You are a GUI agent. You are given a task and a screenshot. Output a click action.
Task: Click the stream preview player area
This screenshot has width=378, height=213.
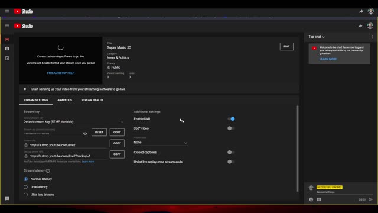(x=60, y=60)
